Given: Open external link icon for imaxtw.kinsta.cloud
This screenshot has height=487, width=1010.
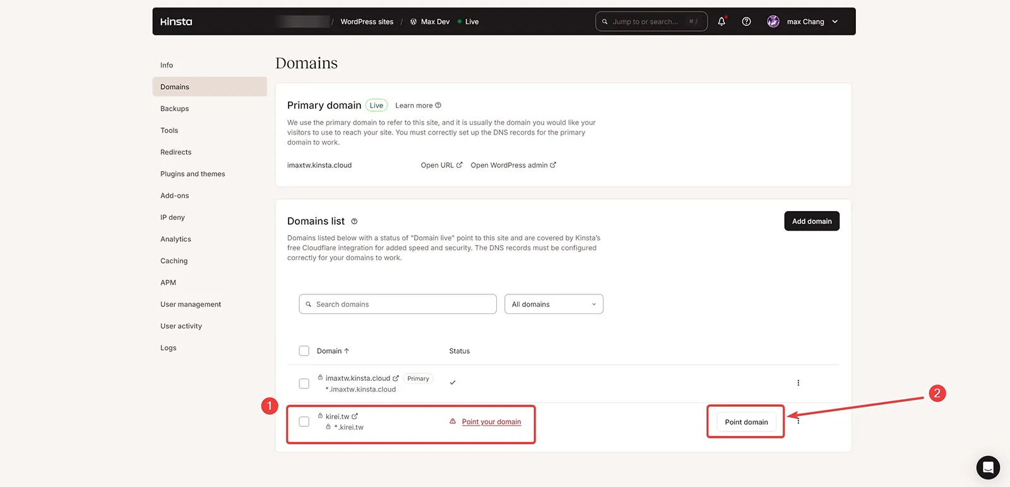Looking at the screenshot, I should (396, 378).
